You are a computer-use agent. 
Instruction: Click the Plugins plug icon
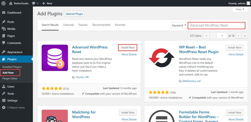tap(4, 59)
